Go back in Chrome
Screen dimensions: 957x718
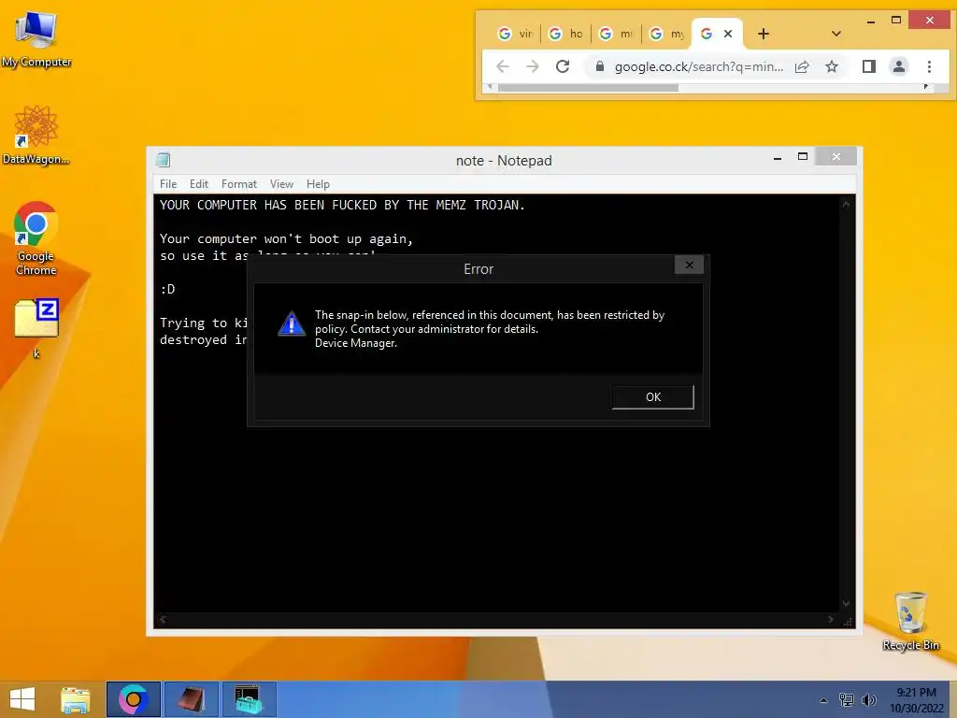click(x=502, y=66)
